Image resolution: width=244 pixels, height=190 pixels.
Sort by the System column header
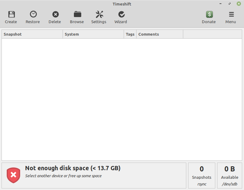(x=93, y=34)
